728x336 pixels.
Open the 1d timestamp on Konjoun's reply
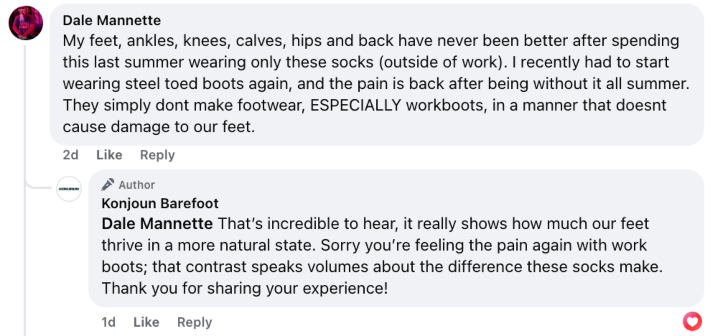[108, 322]
